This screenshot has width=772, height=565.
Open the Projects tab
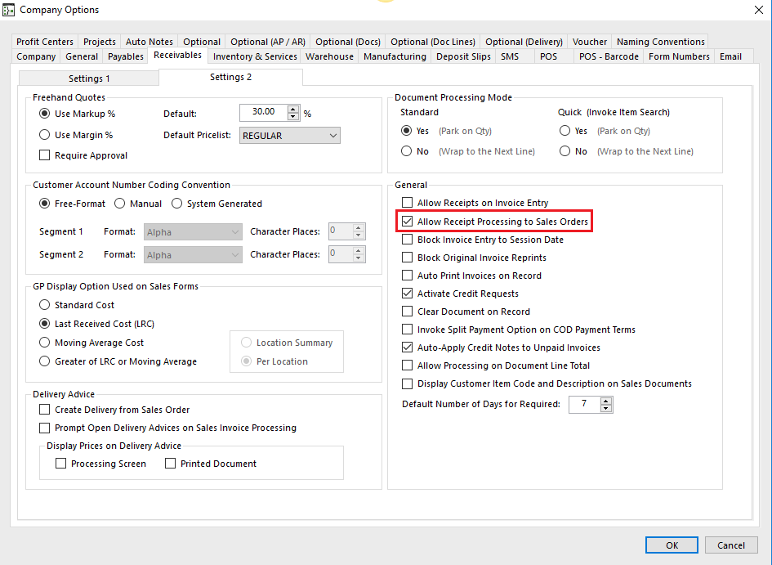(x=100, y=42)
